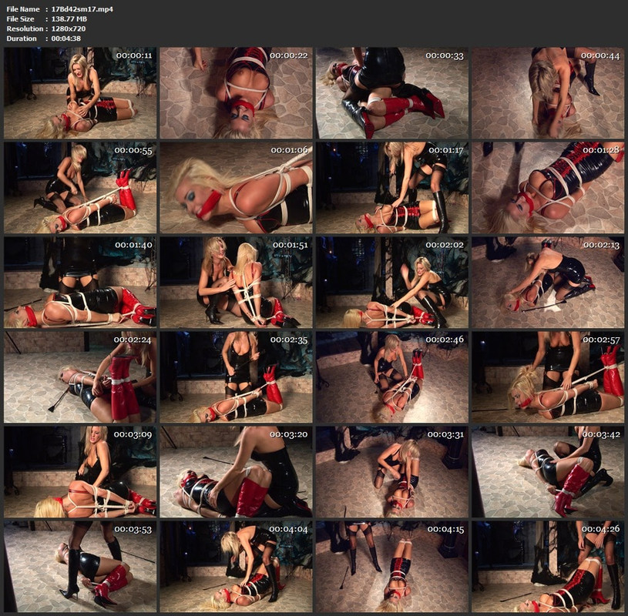Choose the frame labeled 00:00:44
The width and height of the screenshot is (628, 616).
[548, 93]
